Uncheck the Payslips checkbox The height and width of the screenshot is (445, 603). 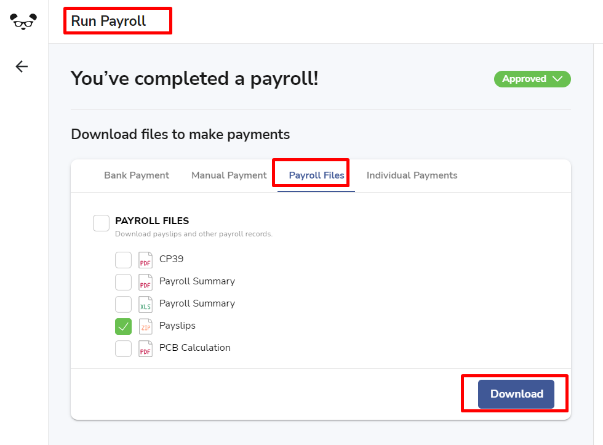[124, 327]
